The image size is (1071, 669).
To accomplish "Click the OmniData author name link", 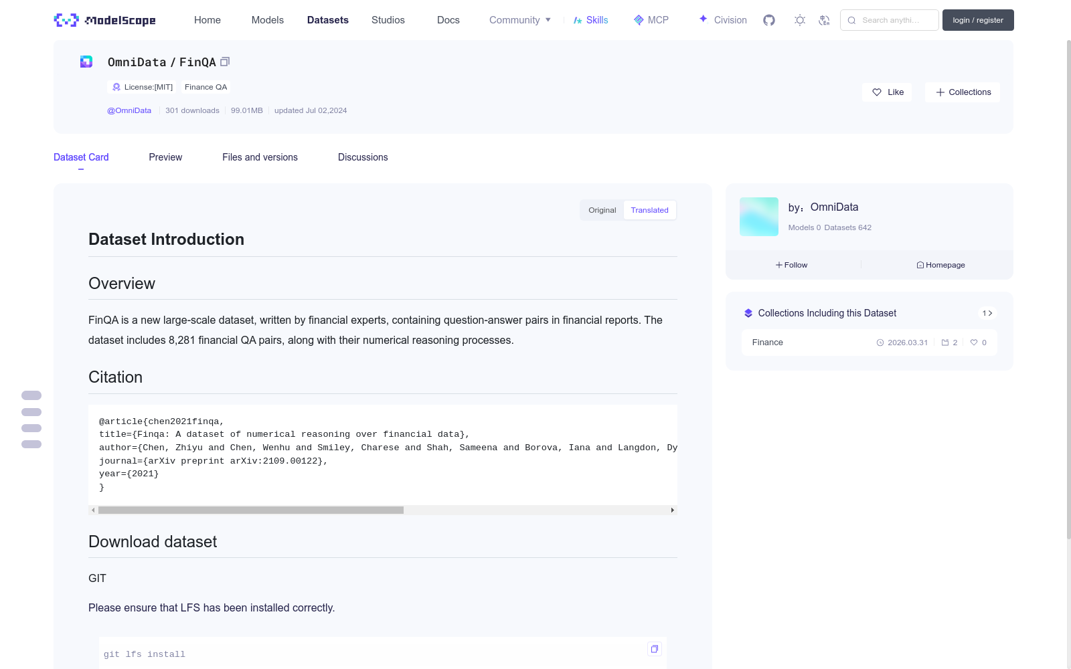I will pyautogui.click(x=834, y=207).
